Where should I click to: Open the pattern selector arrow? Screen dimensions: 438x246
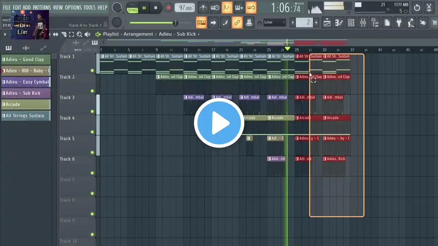tap(293, 23)
